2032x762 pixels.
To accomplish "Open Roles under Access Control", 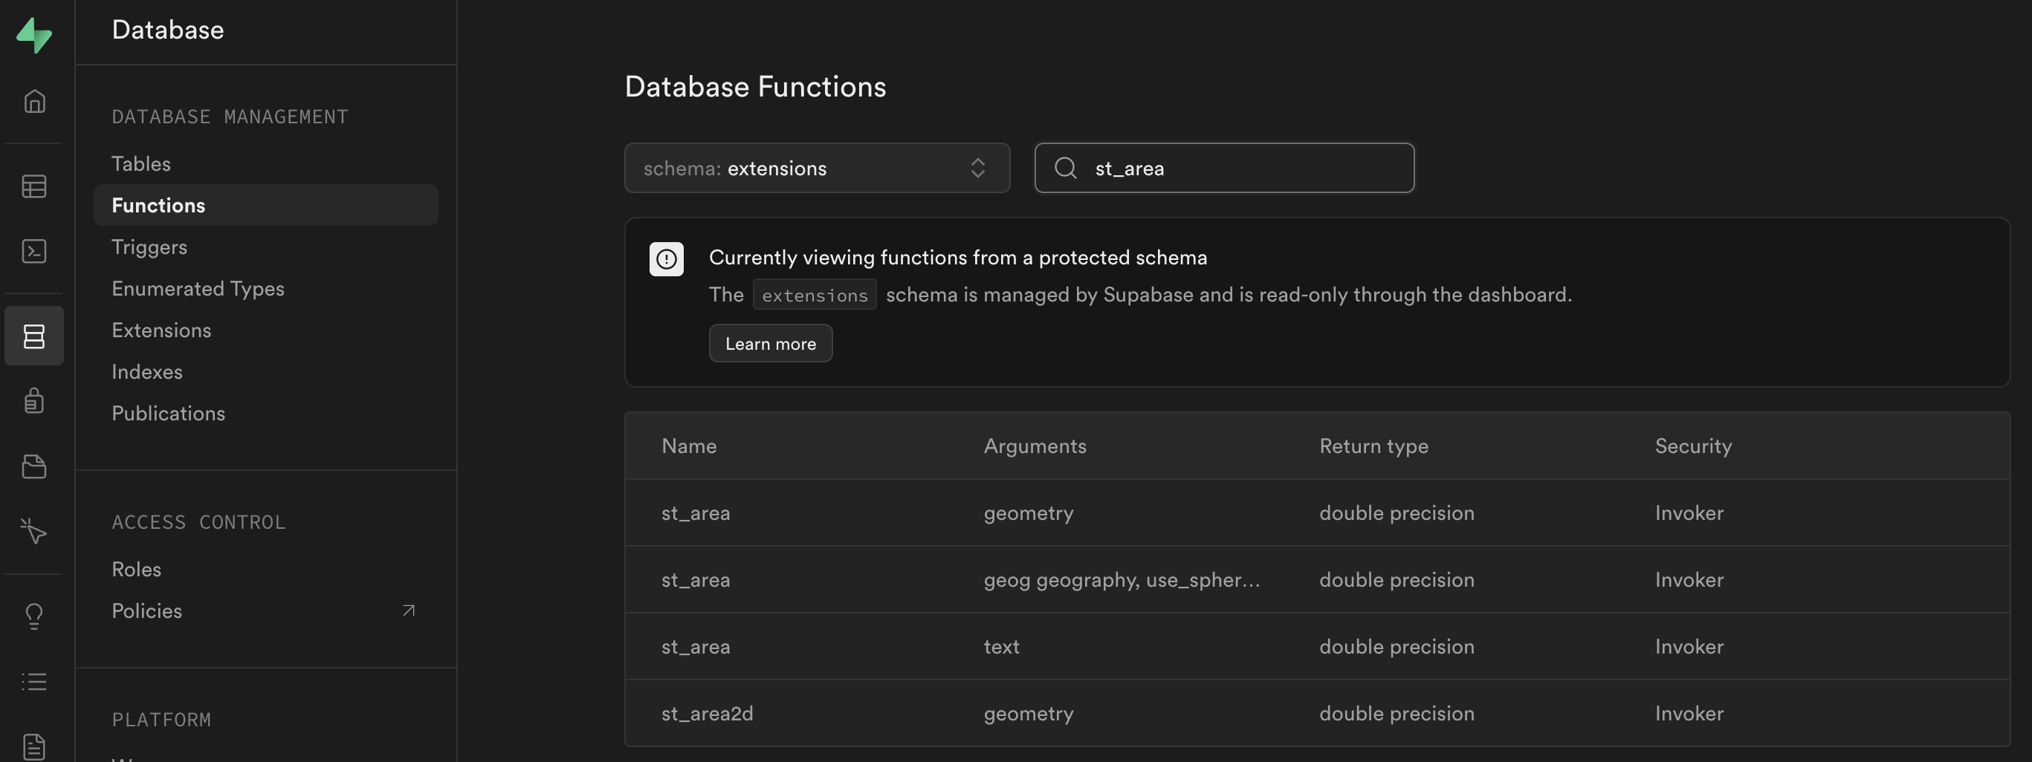I will click(x=137, y=570).
